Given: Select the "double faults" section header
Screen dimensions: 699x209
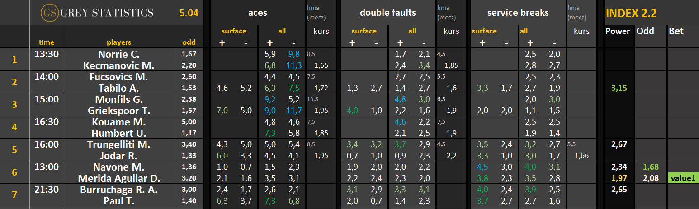Looking at the screenshot, I should tap(387, 13).
